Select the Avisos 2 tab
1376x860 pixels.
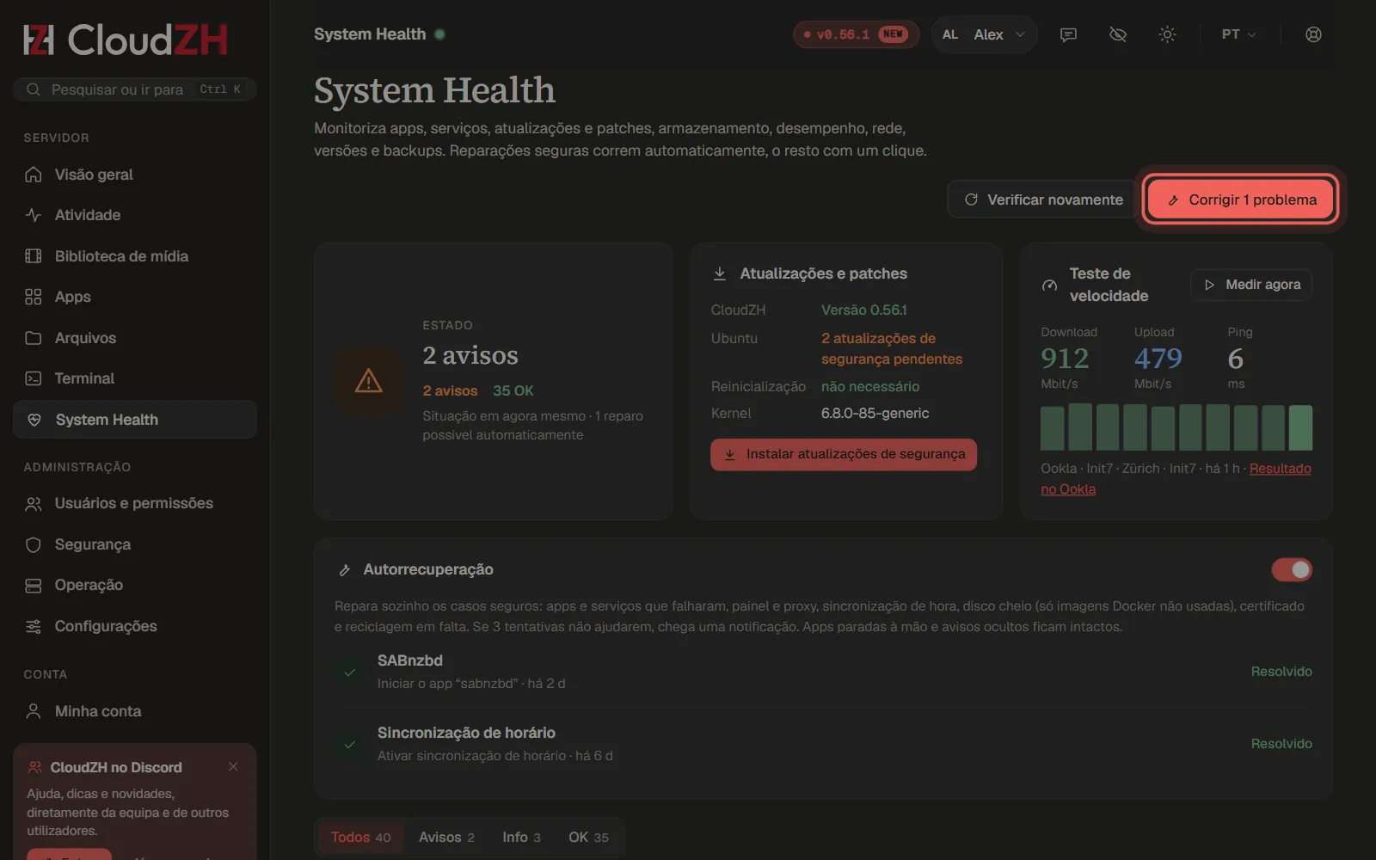pyautogui.click(x=446, y=838)
